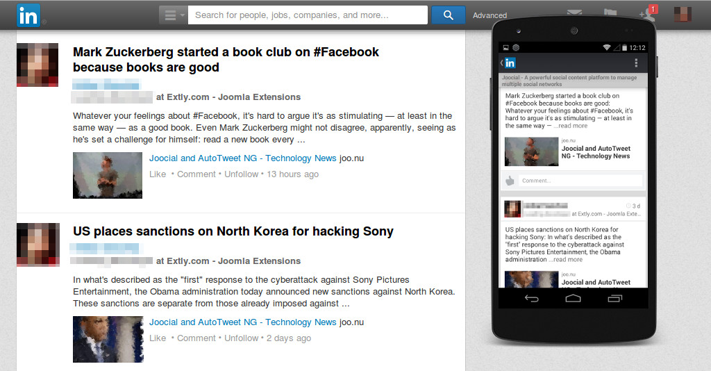Tap Android back navigation button

click(531, 299)
